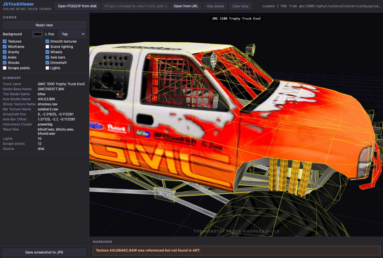Toggle Smooth textures checkbox
This screenshot has width=383, height=258.
(47, 41)
